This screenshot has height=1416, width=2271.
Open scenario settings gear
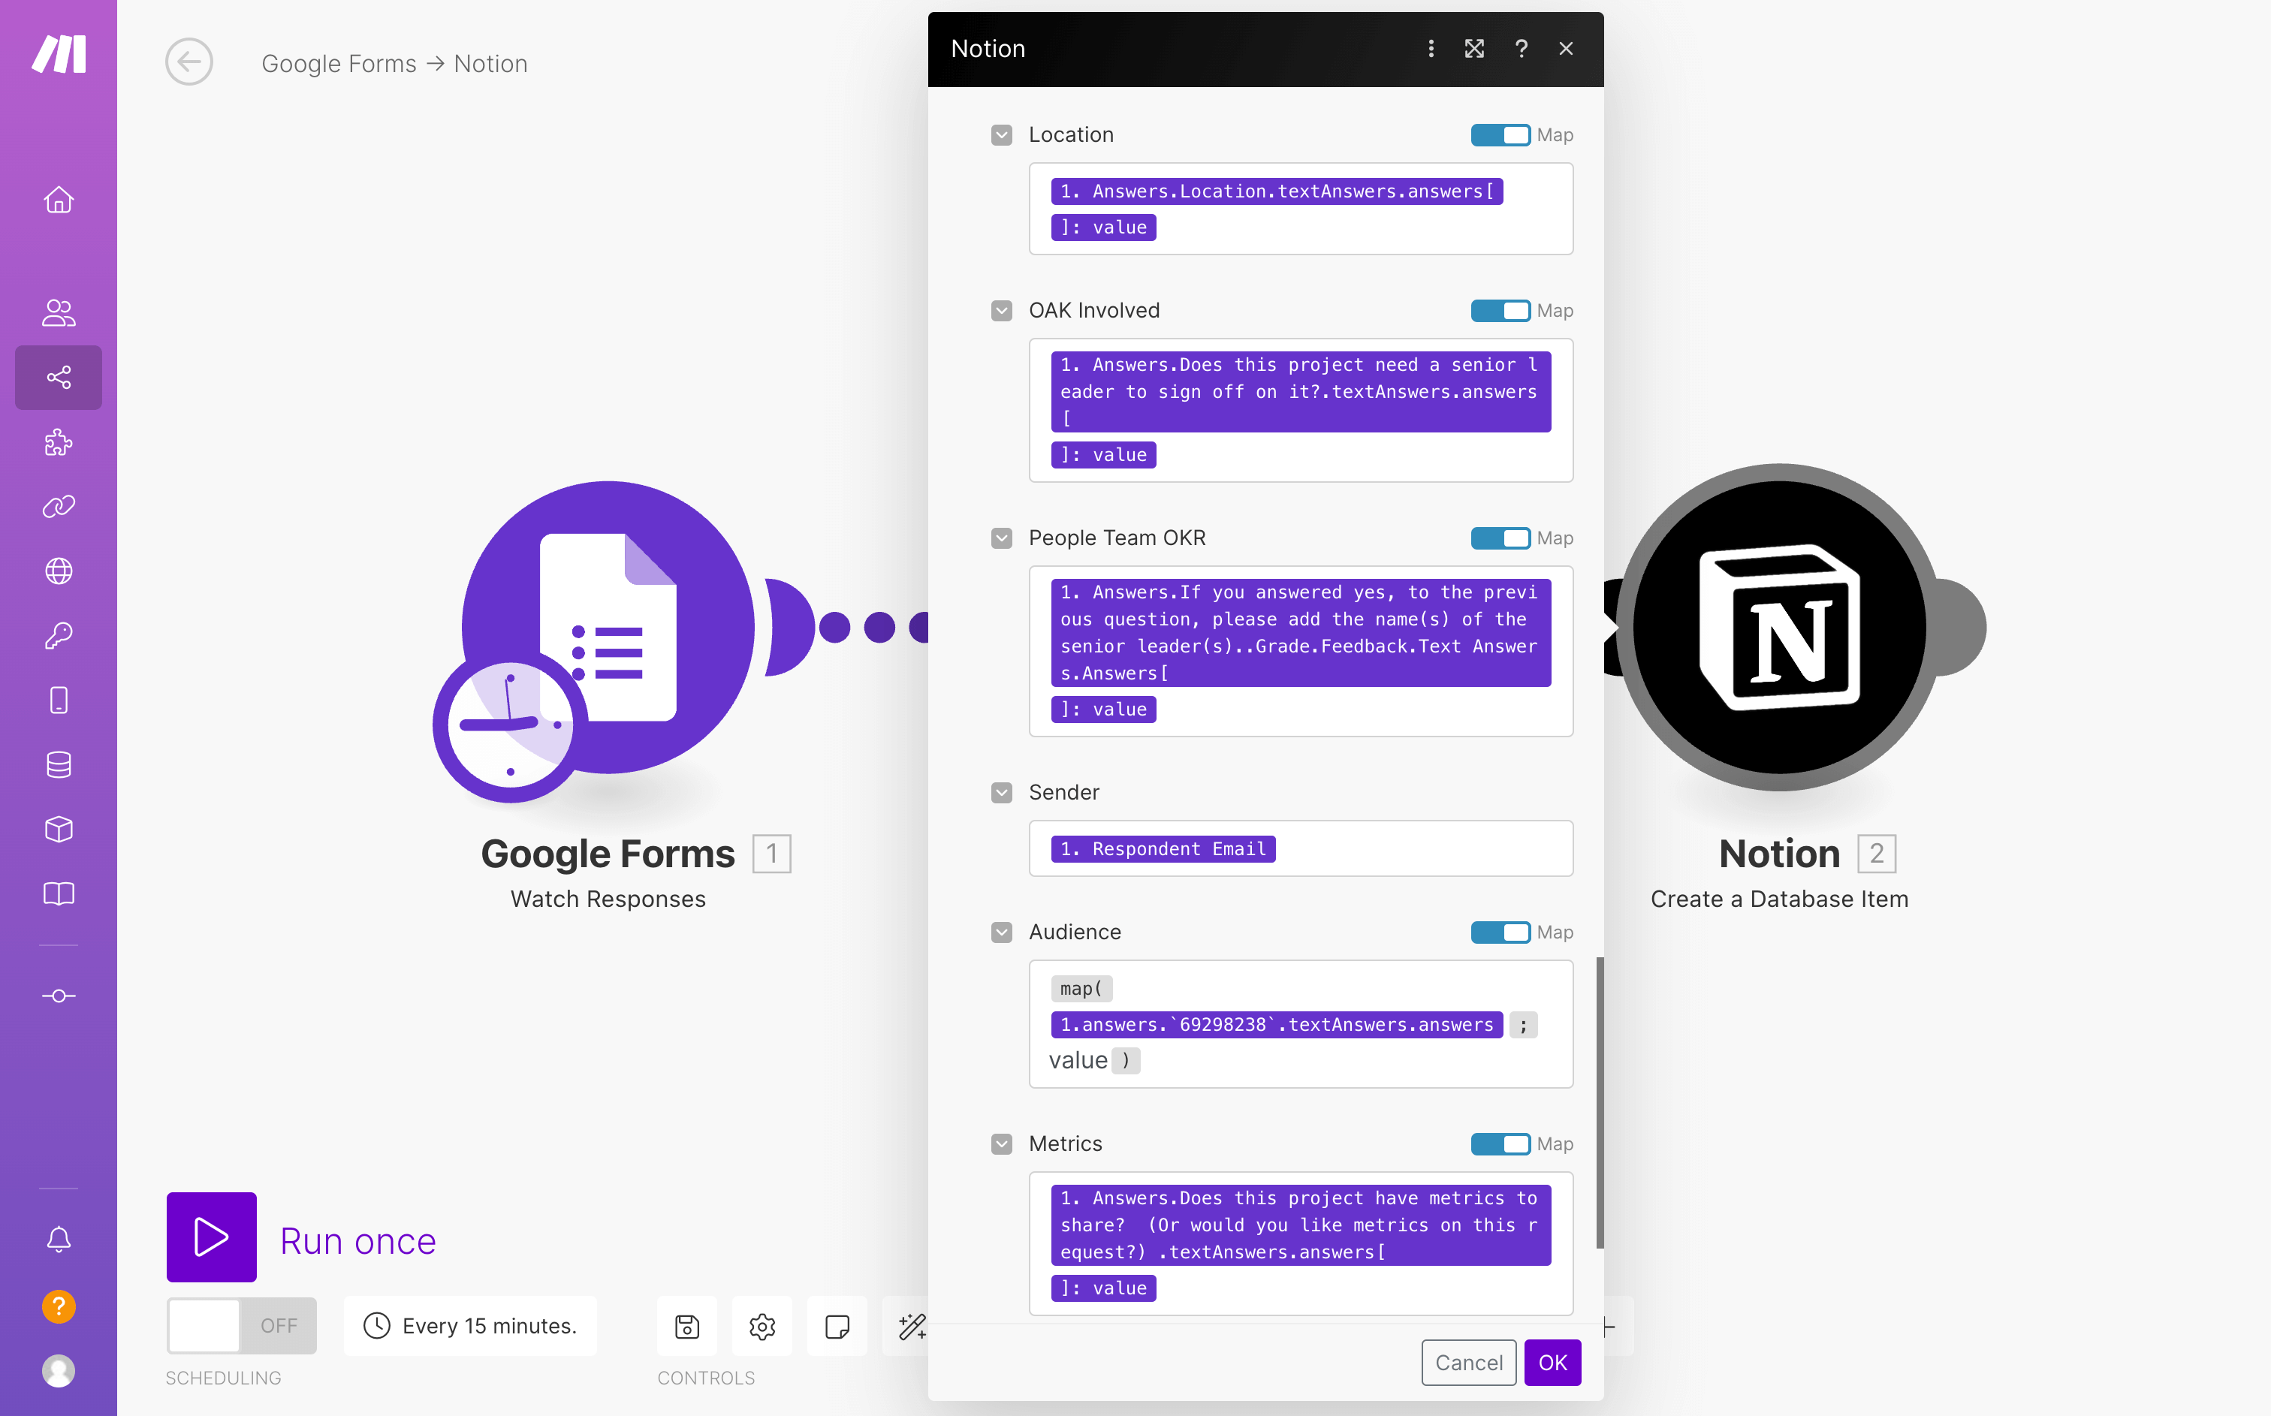[x=762, y=1326]
